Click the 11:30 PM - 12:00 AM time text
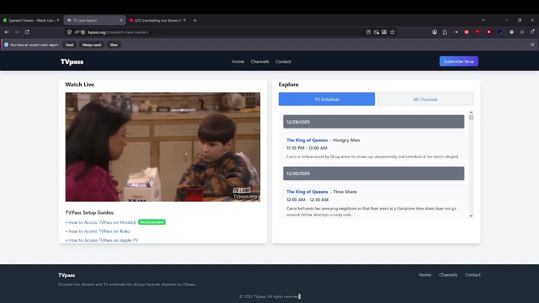This screenshot has height=303, width=539. (x=307, y=148)
